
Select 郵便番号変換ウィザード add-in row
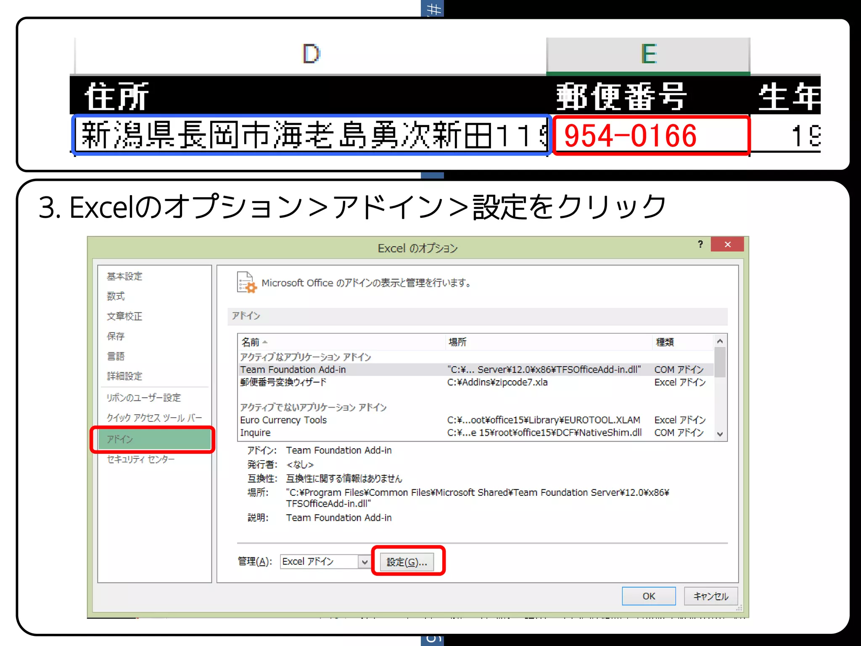point(475,382)
